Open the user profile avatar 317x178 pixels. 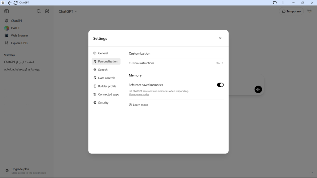tap(310, 11)
